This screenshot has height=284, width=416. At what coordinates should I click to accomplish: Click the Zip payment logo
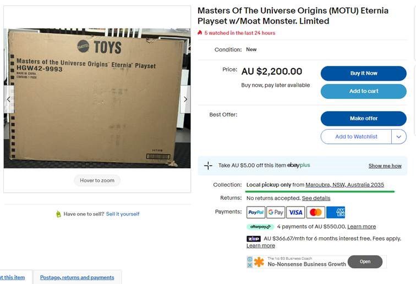tap(254, 239)
